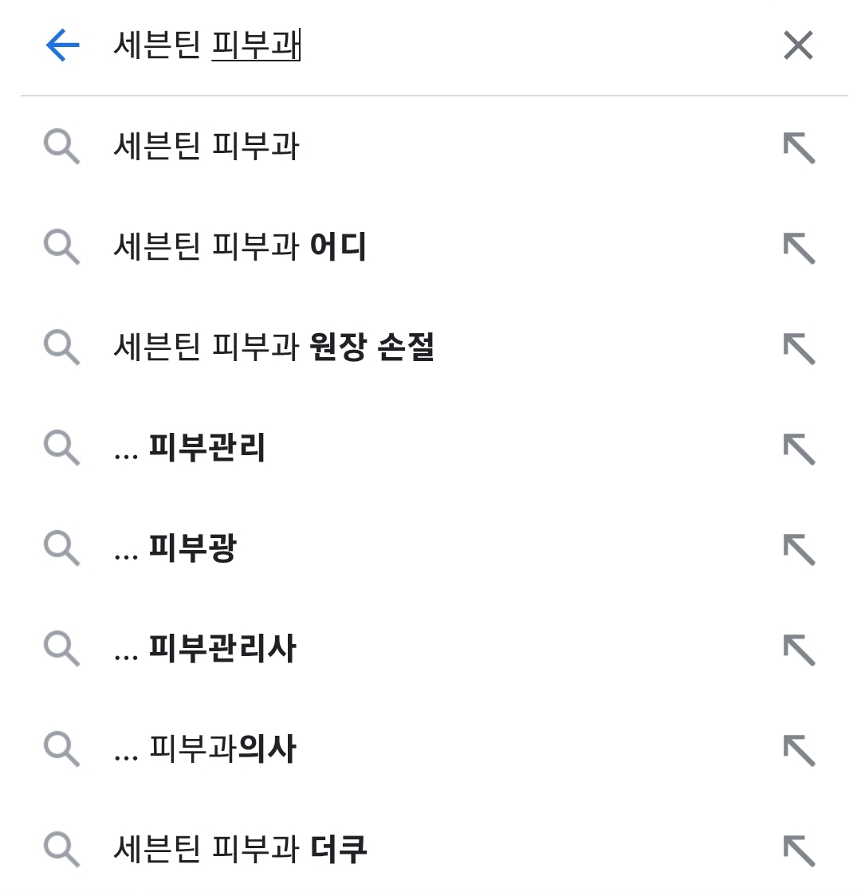
Task: Insert '세븐틴 피부과' suggestion using its arrow icon
Action: click(x=799, y=147)
